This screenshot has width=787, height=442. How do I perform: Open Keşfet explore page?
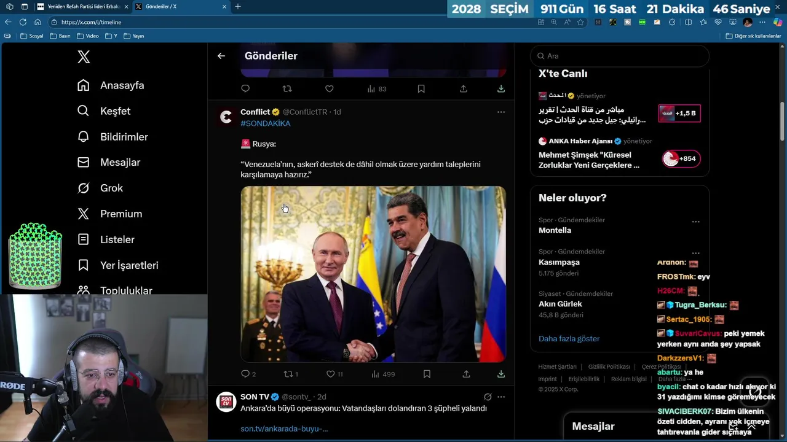click(103, 111)
